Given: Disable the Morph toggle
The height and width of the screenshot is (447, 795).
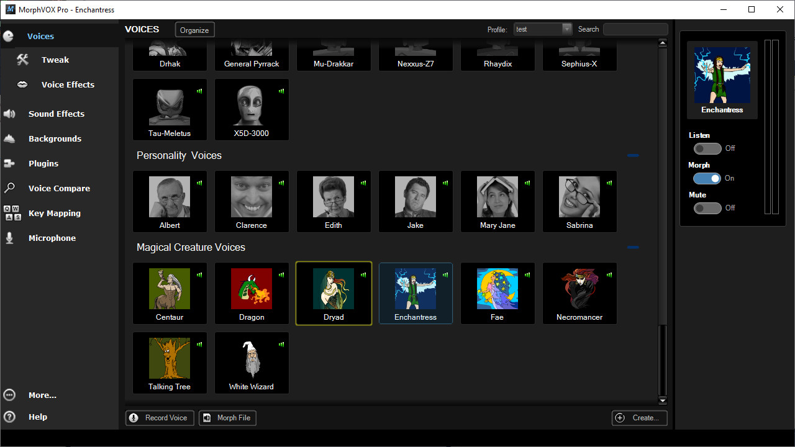Looking at the screenshot, I should tap(707, 178).
